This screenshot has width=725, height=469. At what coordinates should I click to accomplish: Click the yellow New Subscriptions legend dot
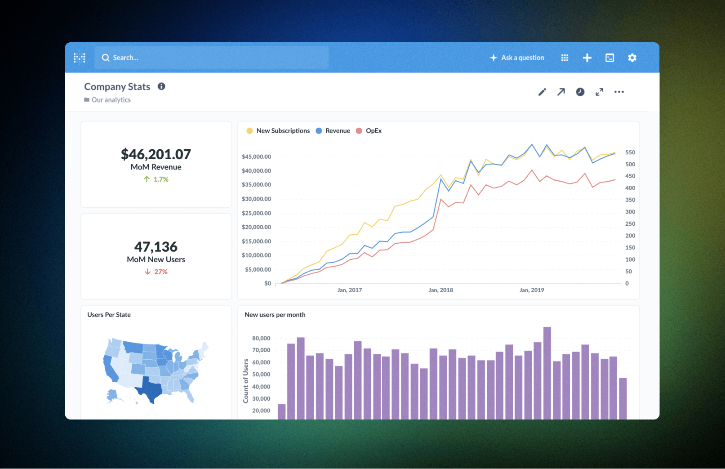click(x=250, y=131)
